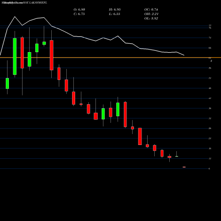Select the low value 'L: 6.55'

point(114,14)
